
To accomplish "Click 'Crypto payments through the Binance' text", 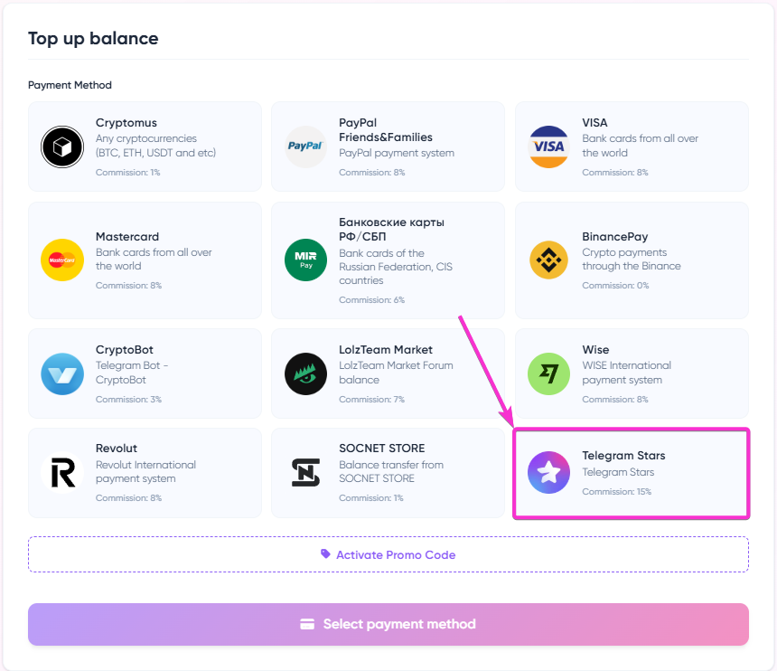I will [x=632, y=260].
